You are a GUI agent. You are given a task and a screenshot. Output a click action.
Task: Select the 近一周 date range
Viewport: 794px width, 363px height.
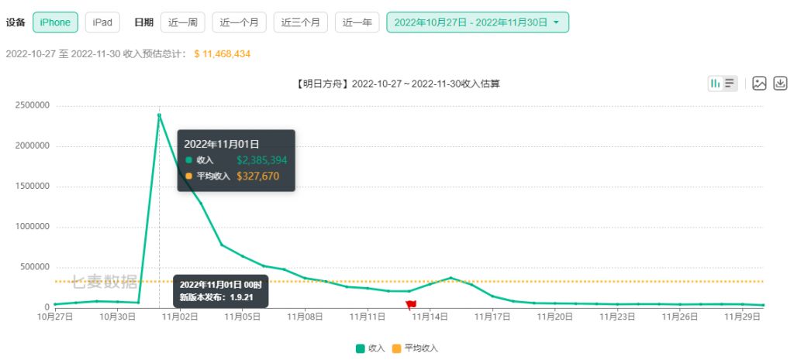coord(183,22)
